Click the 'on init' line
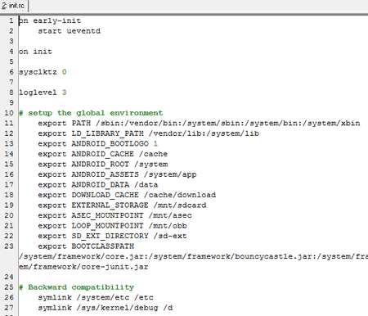368x316 pixels. point(35,52)
